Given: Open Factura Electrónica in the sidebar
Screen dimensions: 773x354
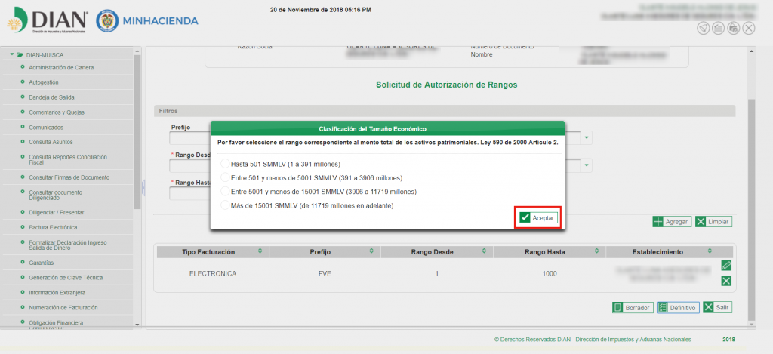Looking at the screenshot, I should 52,227.
